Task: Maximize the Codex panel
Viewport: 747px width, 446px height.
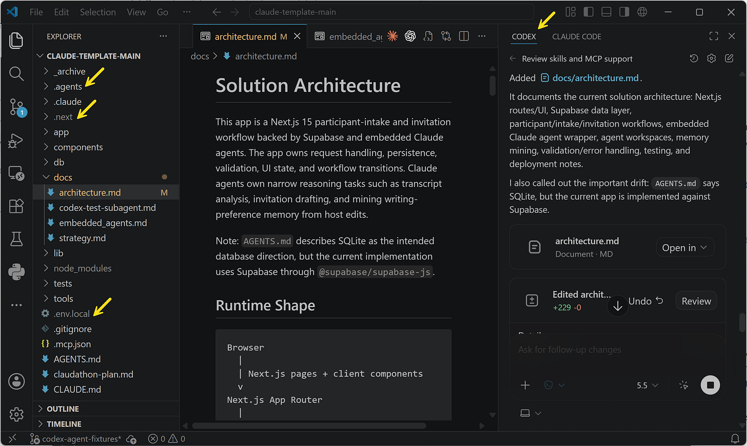Action: tap(714, 36)
